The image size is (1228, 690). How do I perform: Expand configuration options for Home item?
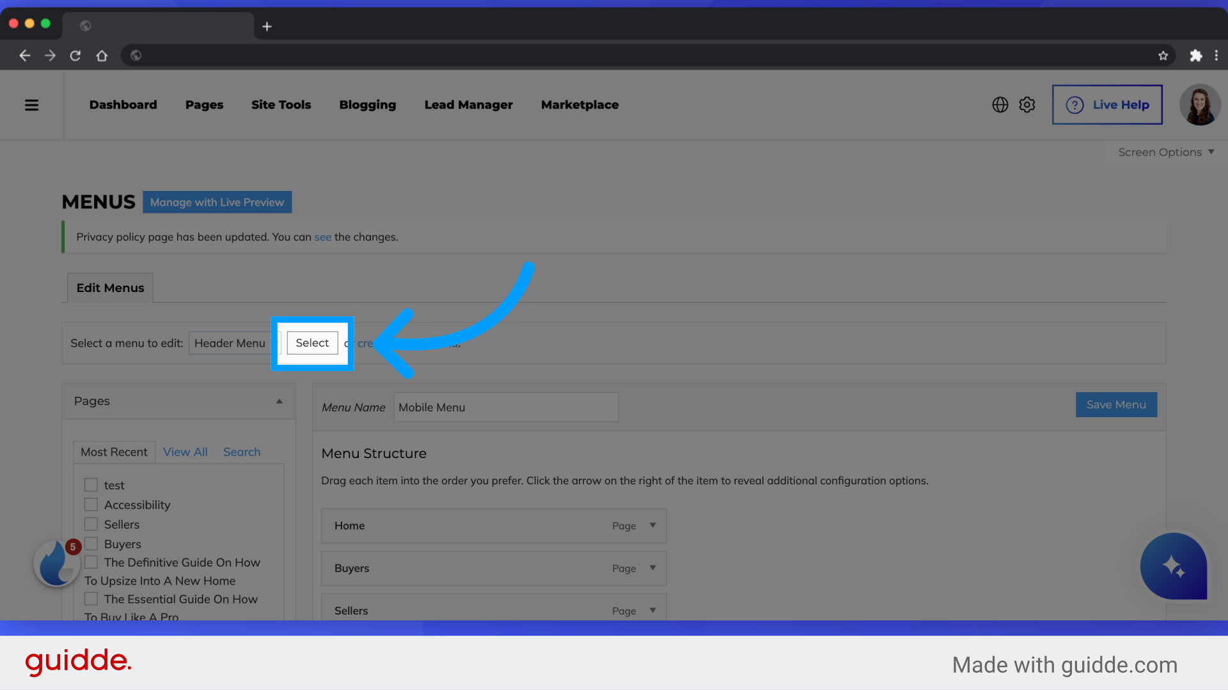pyautogui.click(x=652, y=525)
